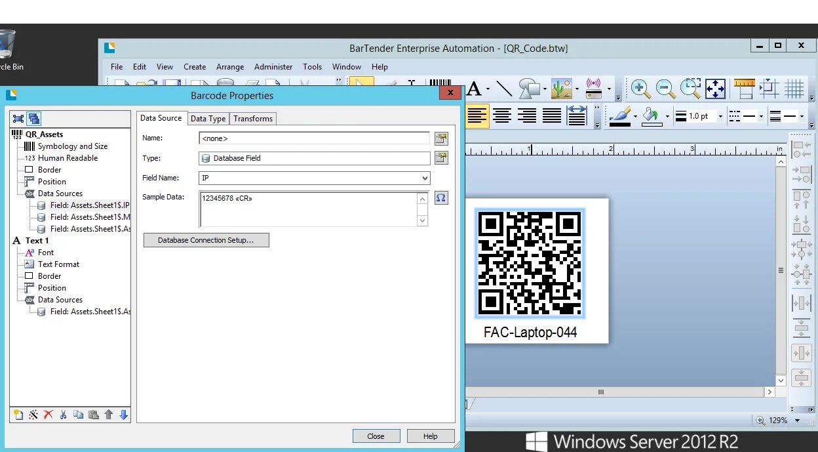Switch to the Data Type tab
The width and height of the screenshot is (818, 452).
[208, 119]
